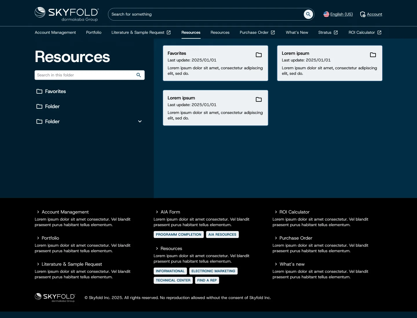Click the TECHNICAL CENTER tag
The height and width of the screenshot is (318, 417).
tap(173, 280)
